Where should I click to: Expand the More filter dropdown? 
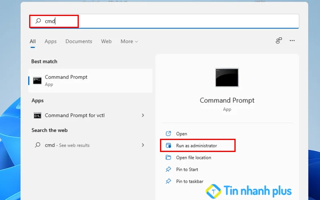pos(129,41)
